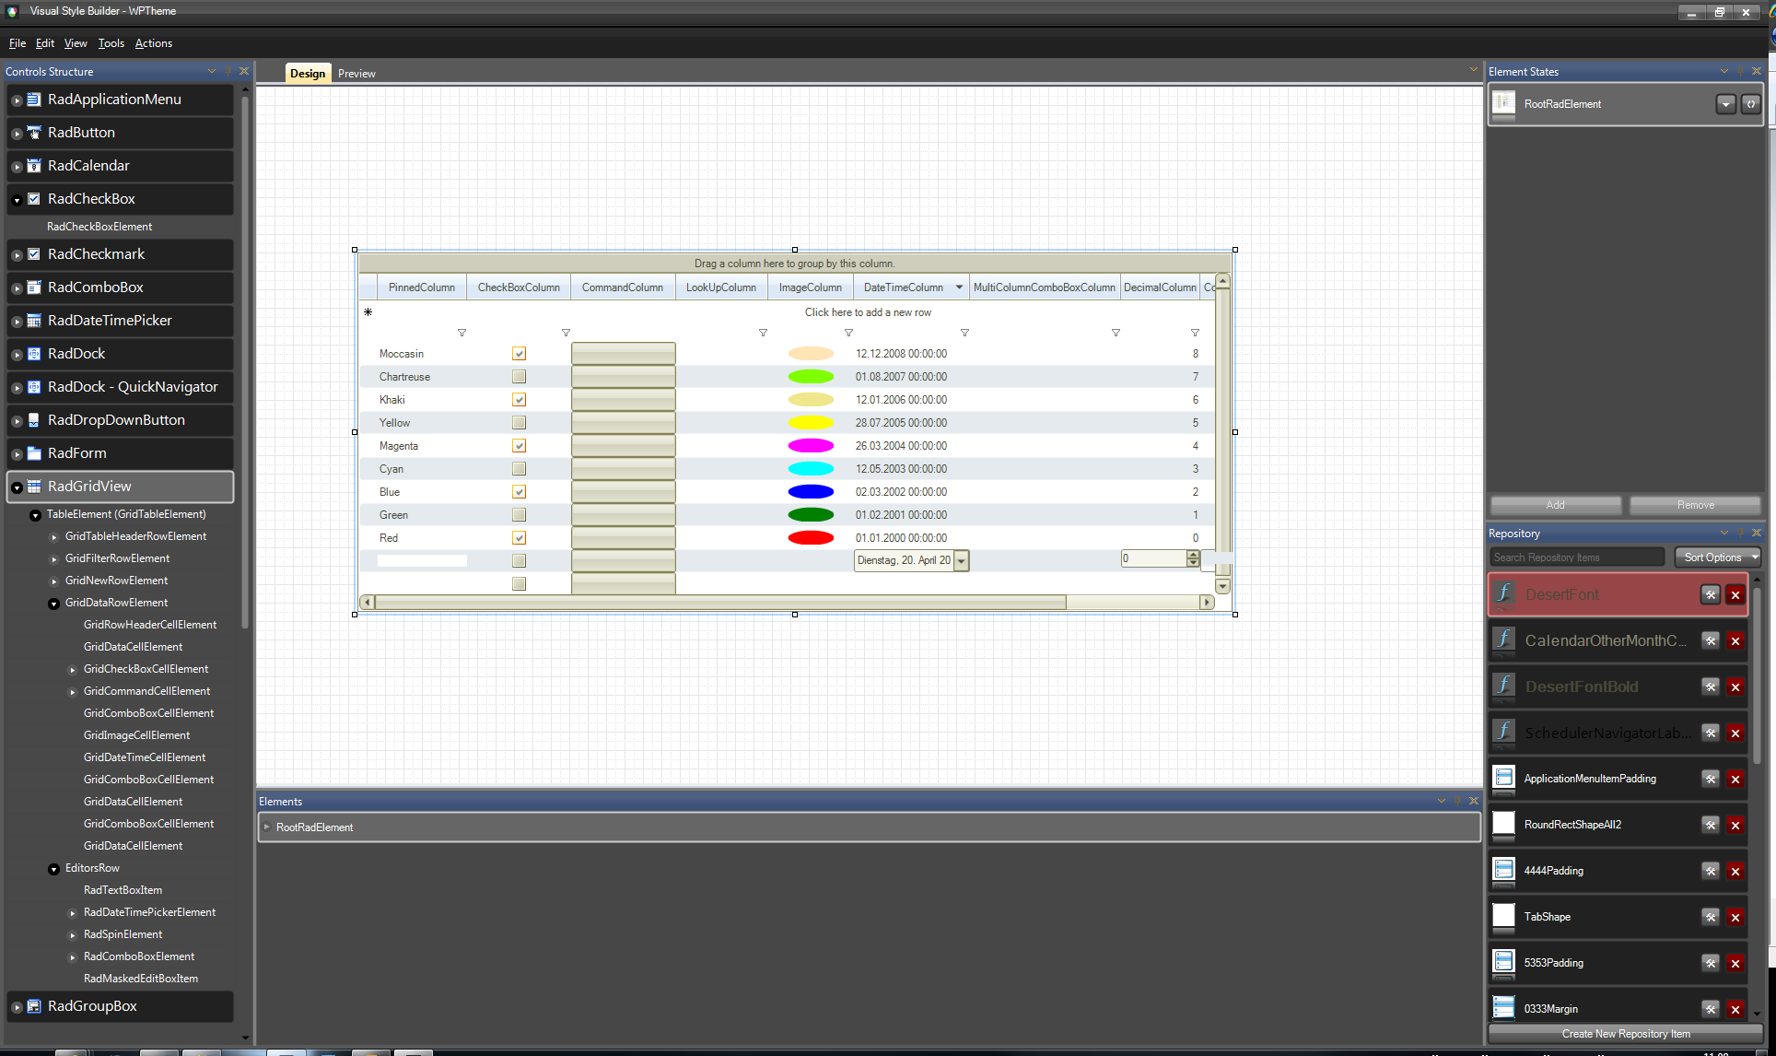Click the Create New Repository Item button
This screenshot has height=1056, width=1776.
tap(1625, 1034)
